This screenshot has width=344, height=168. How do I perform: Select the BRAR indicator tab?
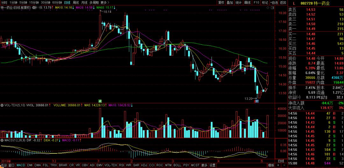coord(63,165)
